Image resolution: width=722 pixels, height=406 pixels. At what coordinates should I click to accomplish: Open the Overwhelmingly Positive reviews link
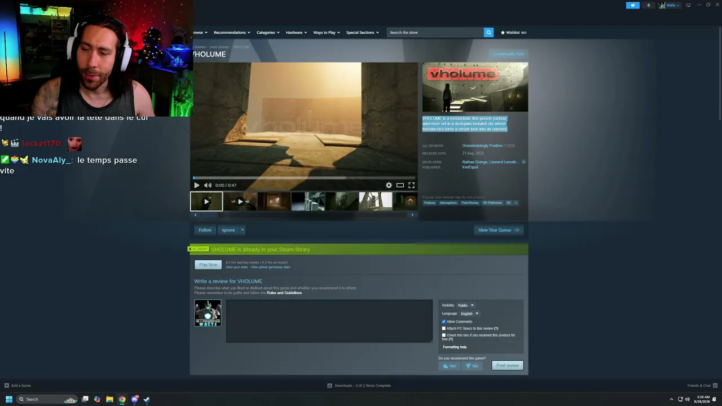[482, 145]
